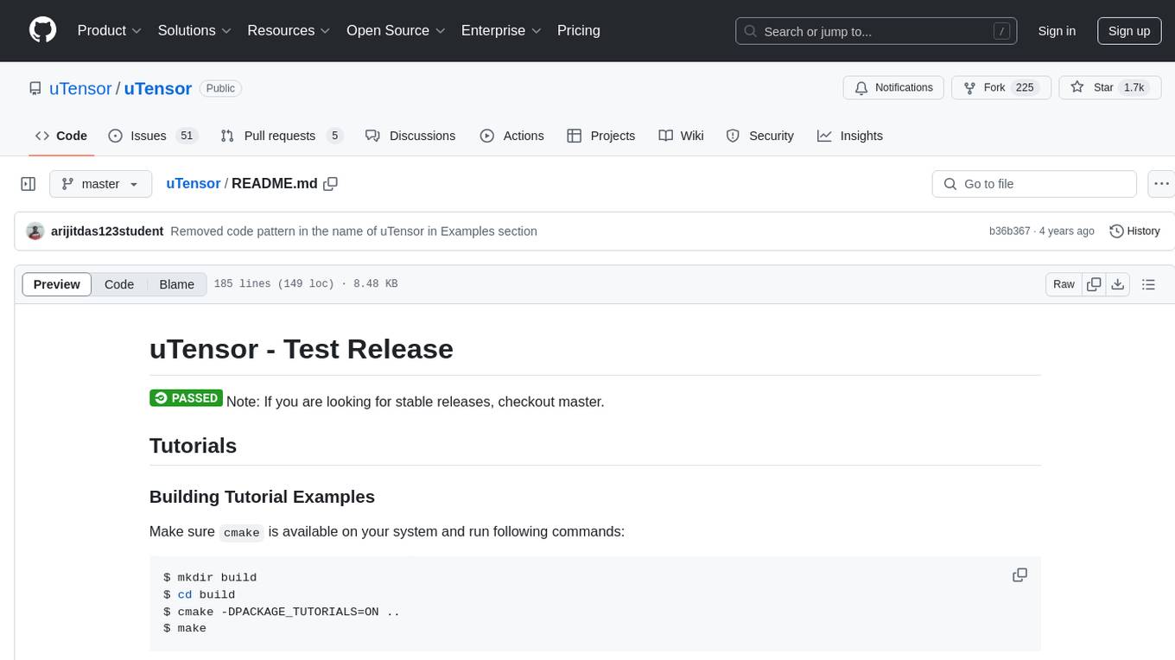1175x660 pixels.
Task: Open the Issues tab
Action: pyautogui.click(x=153, y=136)
